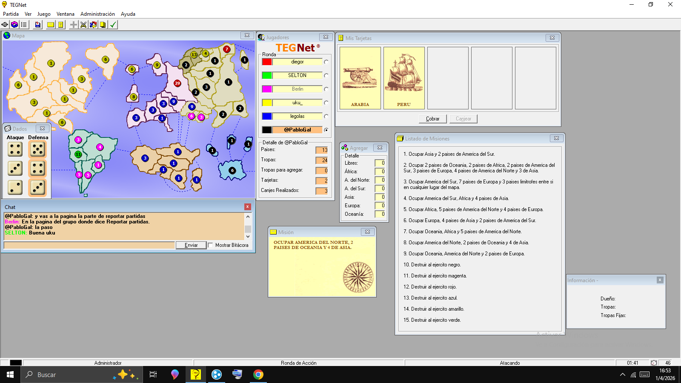Select the radio button next to diegor
Image resolution: width=681 pixels, height=383 pixels.
click(x=326, y=62)
